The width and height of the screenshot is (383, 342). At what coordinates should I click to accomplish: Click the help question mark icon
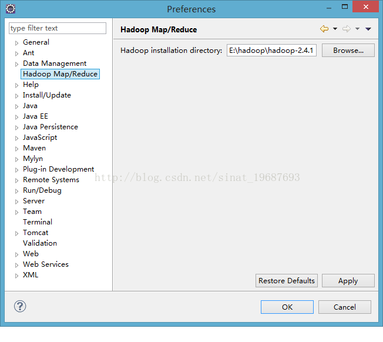point(20,306)
